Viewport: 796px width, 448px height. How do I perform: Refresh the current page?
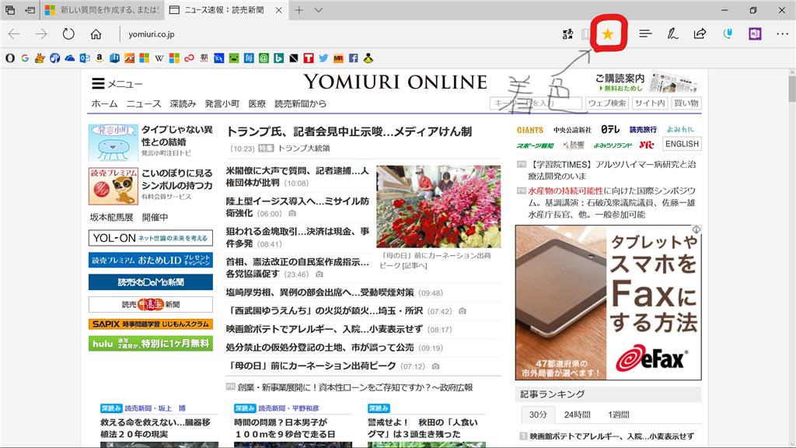68,34
